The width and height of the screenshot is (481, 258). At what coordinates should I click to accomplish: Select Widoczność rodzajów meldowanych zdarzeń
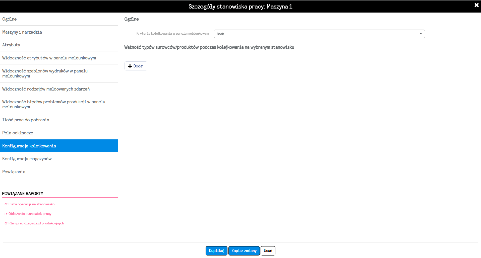(x=59, y=89)
